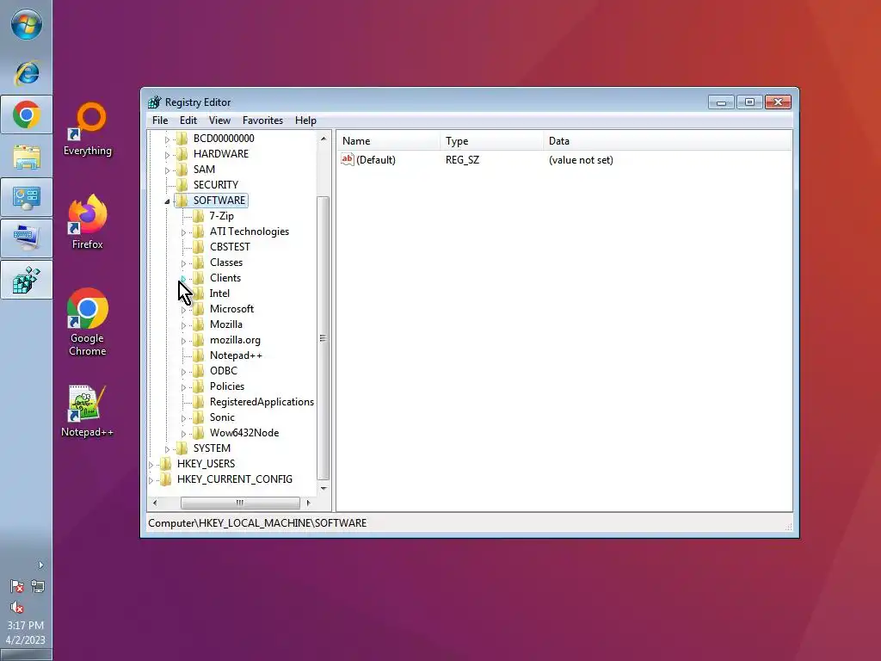Expand the mozilla.org key
Viewport: 881px width, 661px height.
183,341
